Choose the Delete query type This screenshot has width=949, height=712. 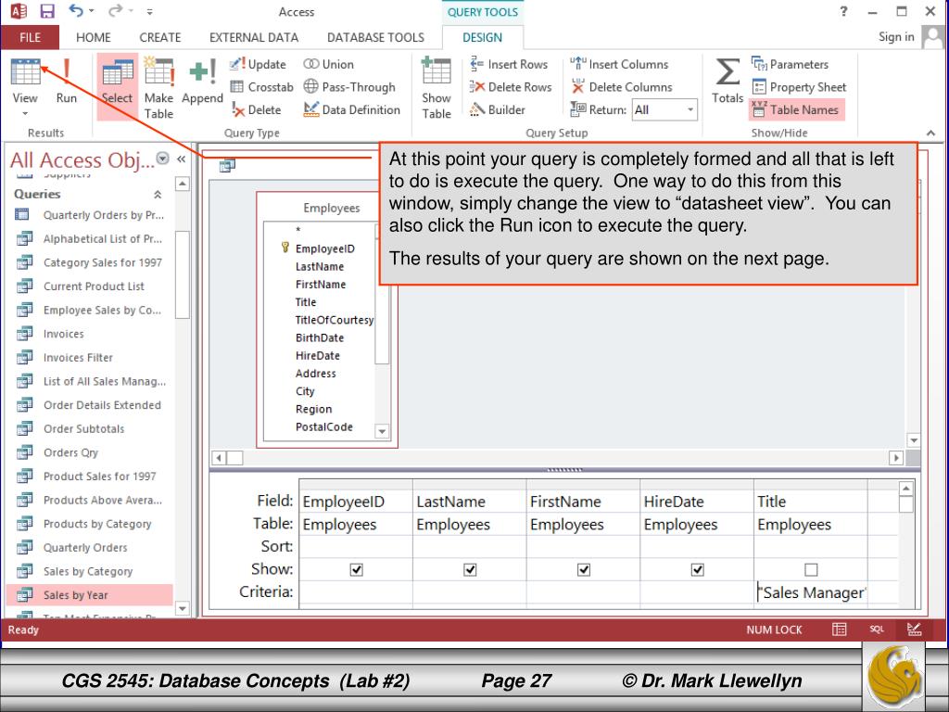[x=256, y=109]
